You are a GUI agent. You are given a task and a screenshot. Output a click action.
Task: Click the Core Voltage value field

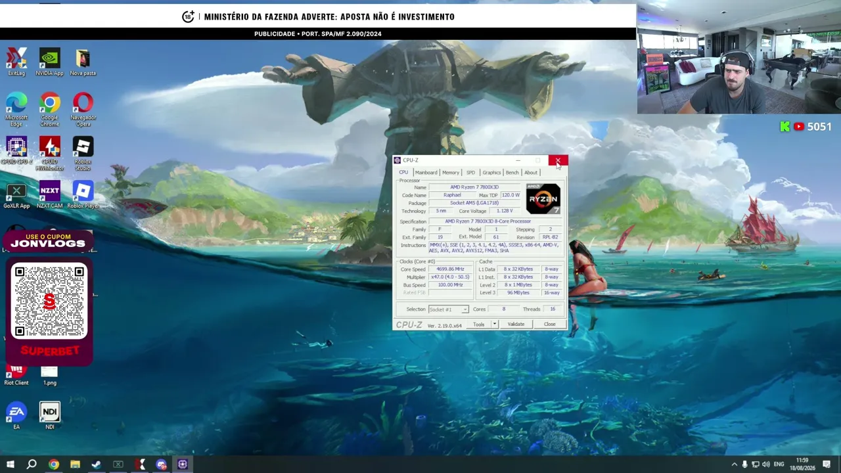click(505, 211)
